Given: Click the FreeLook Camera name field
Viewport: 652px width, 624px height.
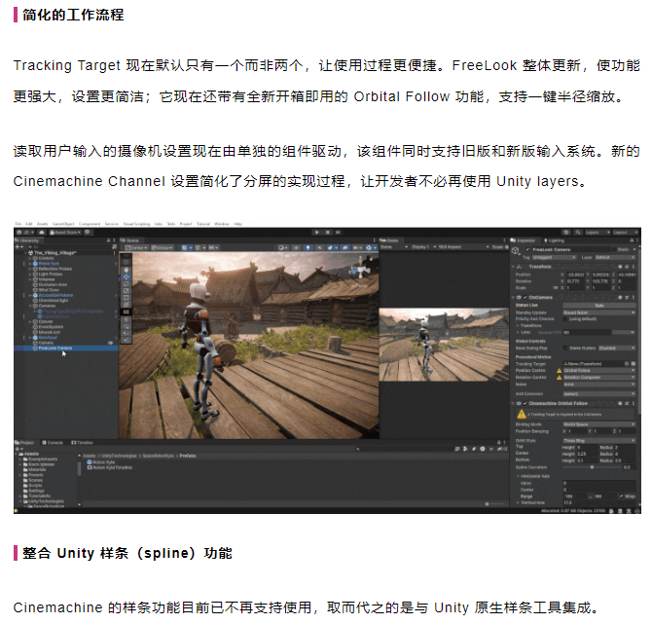Looking at the screenshot, I should 572,249.
